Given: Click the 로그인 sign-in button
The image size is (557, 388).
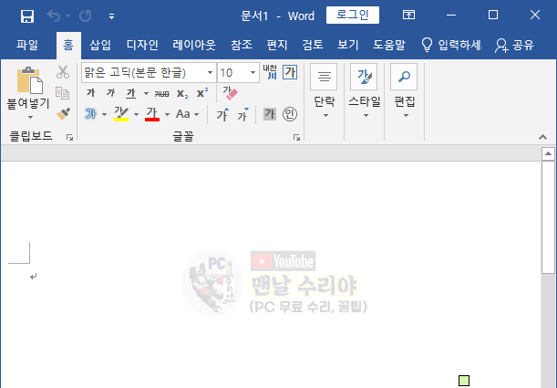Looking at the screenshot, I should click(353, 15).
